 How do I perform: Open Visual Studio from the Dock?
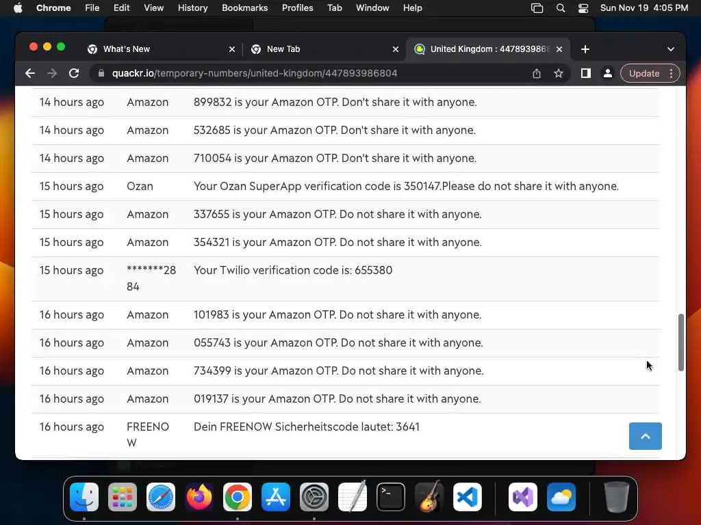click(522, 497)
